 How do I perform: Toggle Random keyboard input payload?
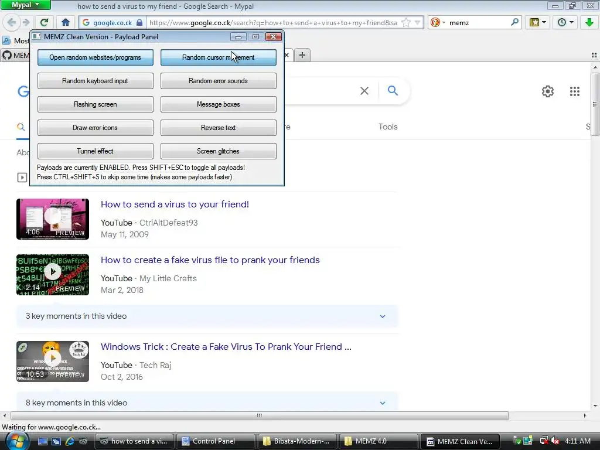(96, 81)
